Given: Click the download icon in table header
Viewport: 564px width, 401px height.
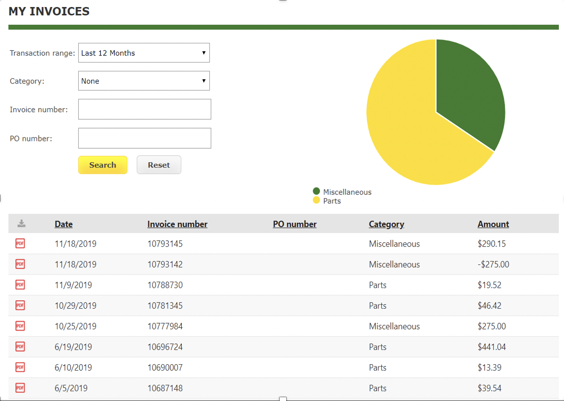Looking at the screenshot, I should click(x=21, y=224).
